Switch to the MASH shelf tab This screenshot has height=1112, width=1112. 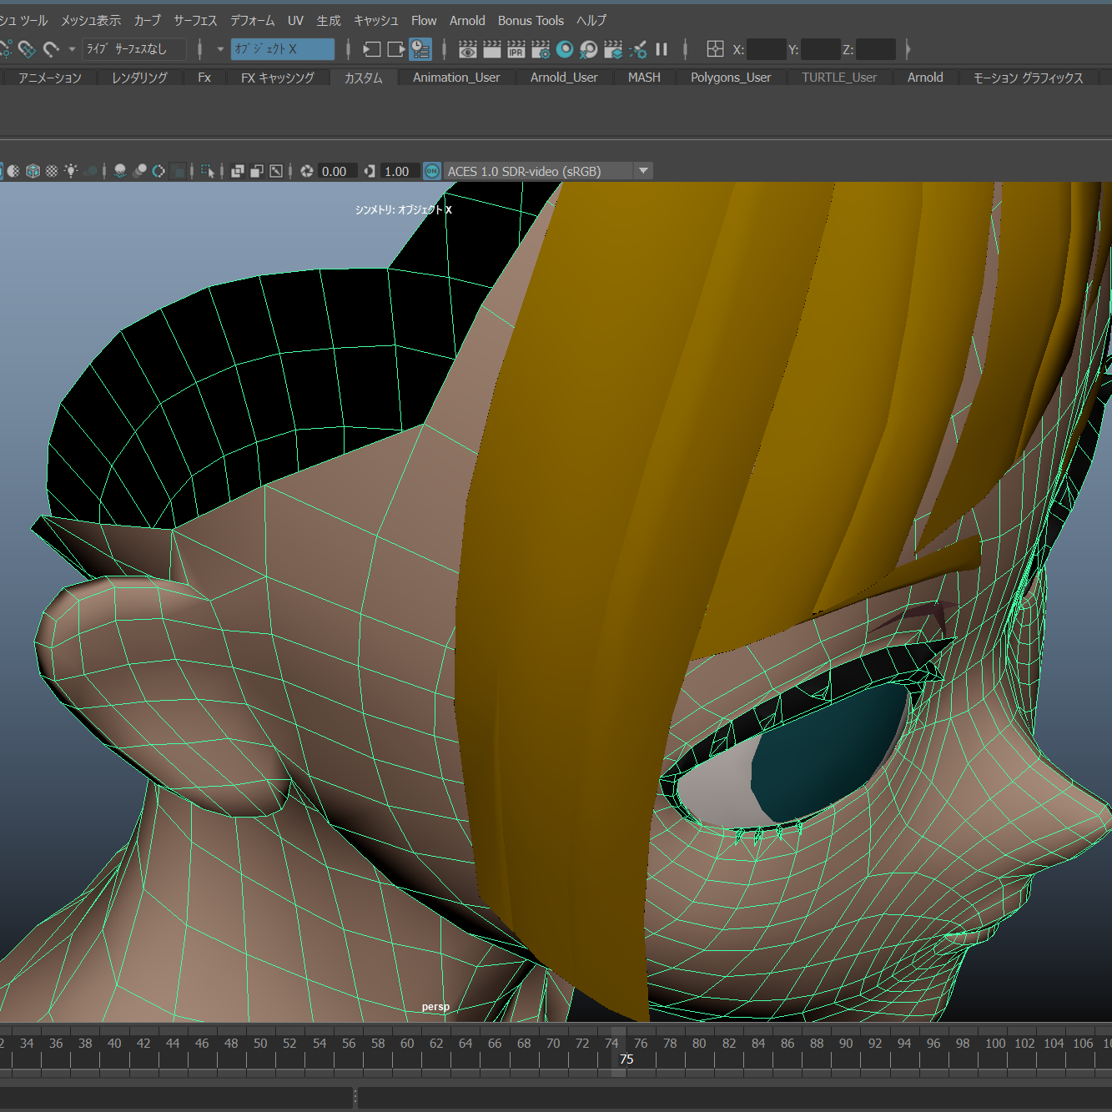click(x=644, y=78)
